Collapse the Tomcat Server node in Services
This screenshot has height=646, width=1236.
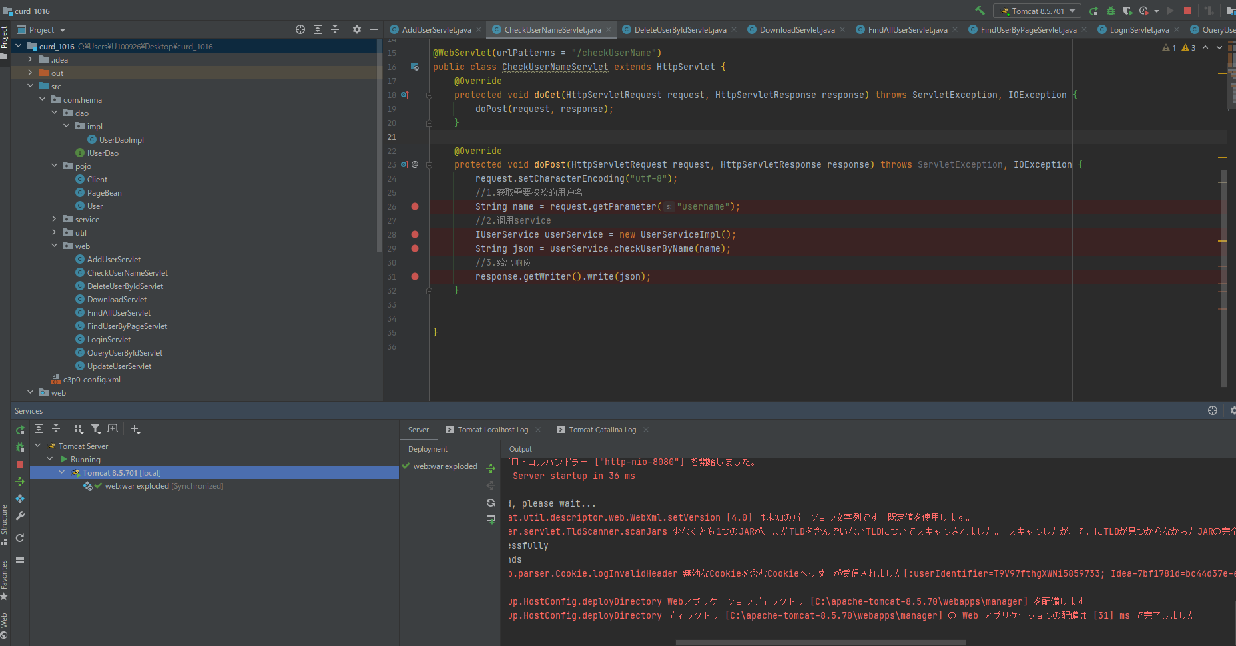[37, 446]
